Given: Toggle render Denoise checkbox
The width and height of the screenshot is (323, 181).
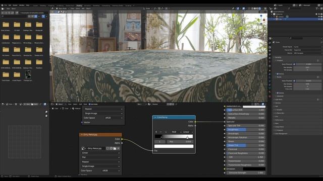Looking at the screenshot, I should pyautogui.click(x=278, y=93).
